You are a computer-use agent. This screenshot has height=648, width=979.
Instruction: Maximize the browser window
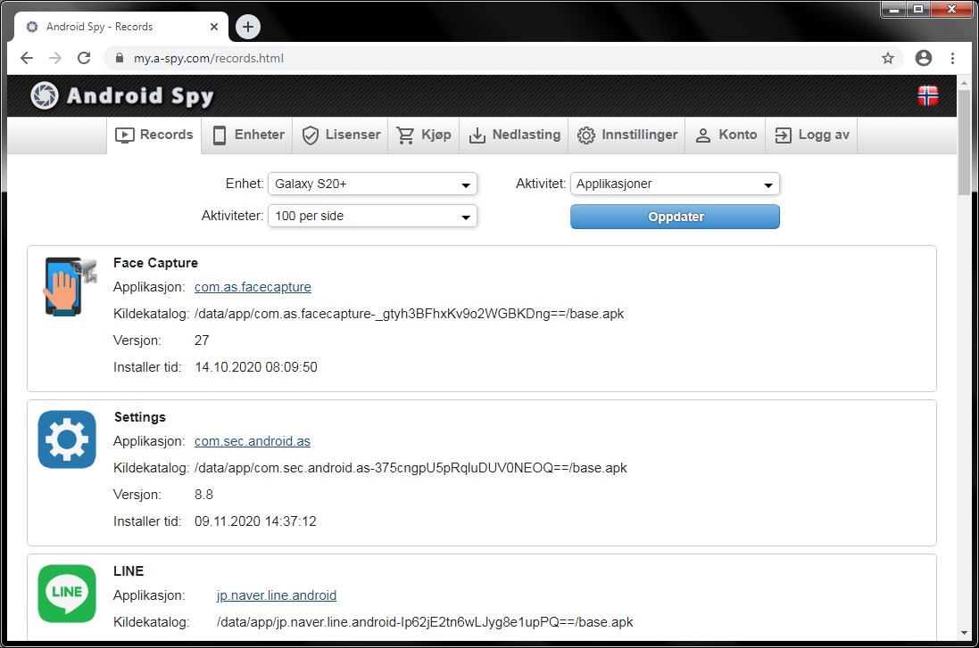(x=917, y=9)
